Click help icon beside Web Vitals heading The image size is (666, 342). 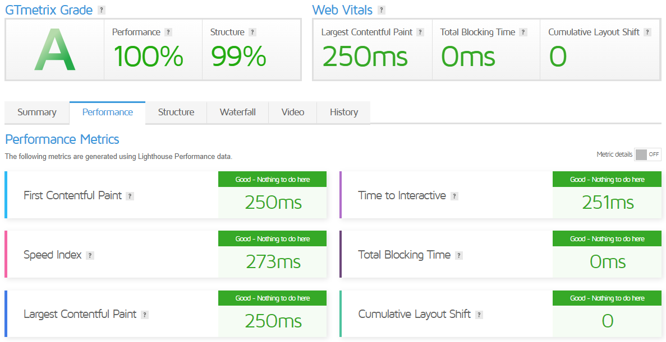382,10
